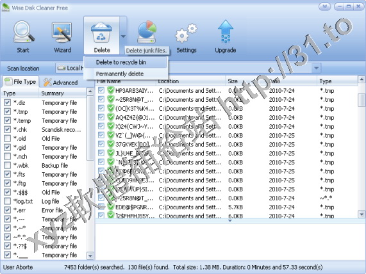The image size is (366, 274).
Task: Select the 5.7KB size cell
Action: tap(235, 207)
